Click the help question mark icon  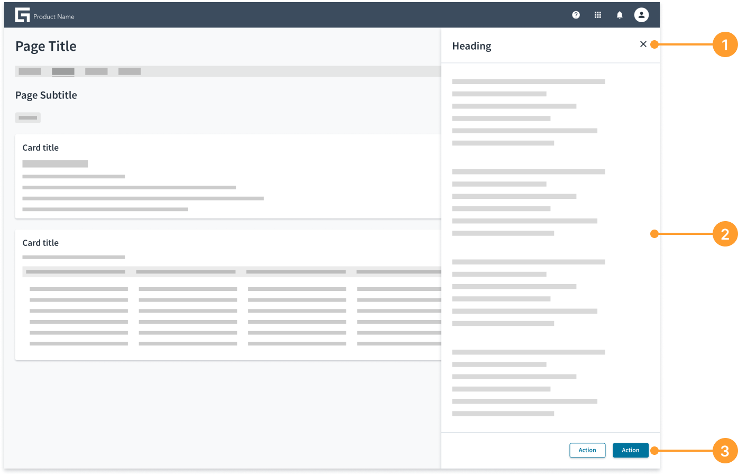576,15
